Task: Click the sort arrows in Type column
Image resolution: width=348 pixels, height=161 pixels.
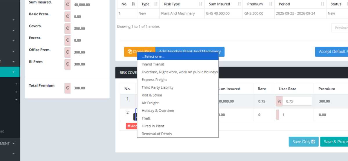Action: point(156,4)
